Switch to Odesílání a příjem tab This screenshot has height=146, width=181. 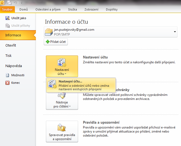pos(48,9)
